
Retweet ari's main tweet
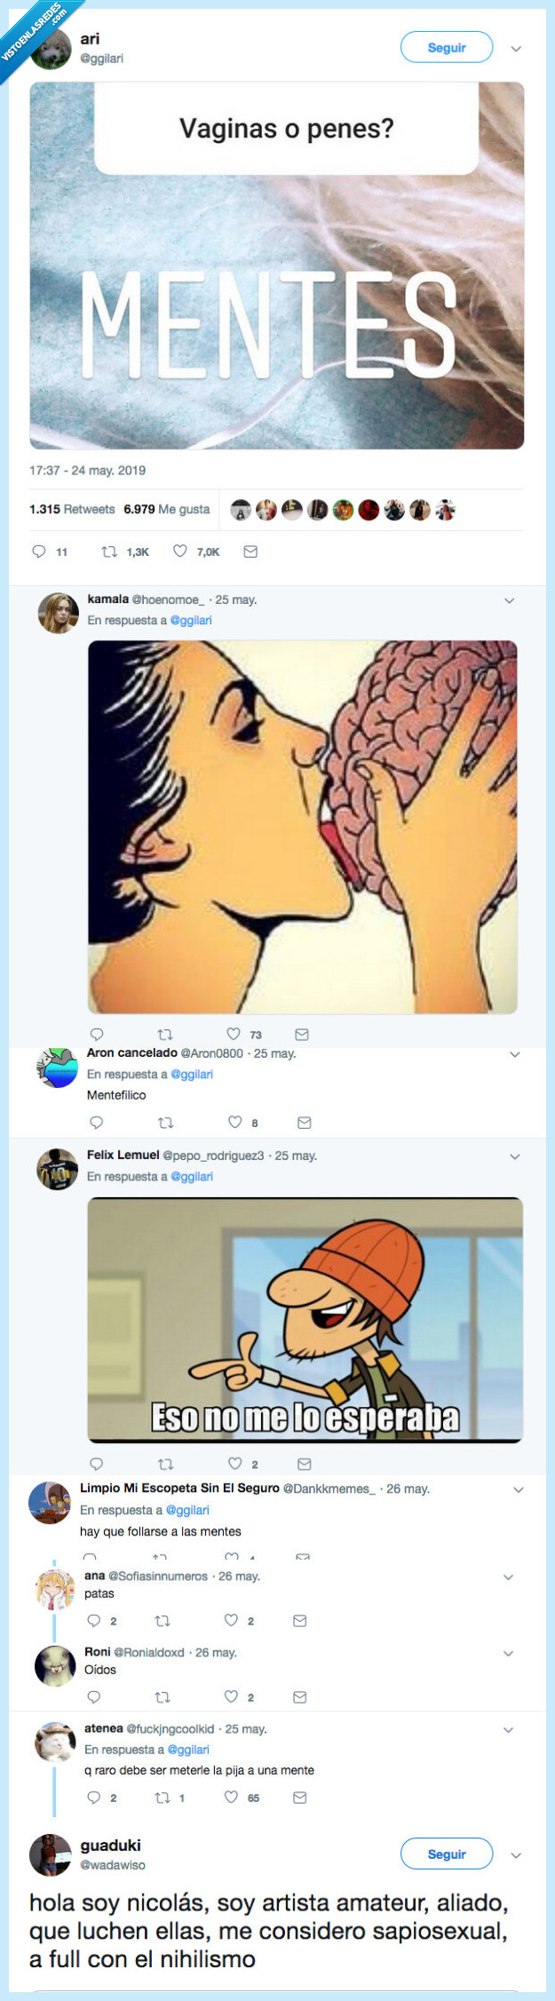[109, 552]
